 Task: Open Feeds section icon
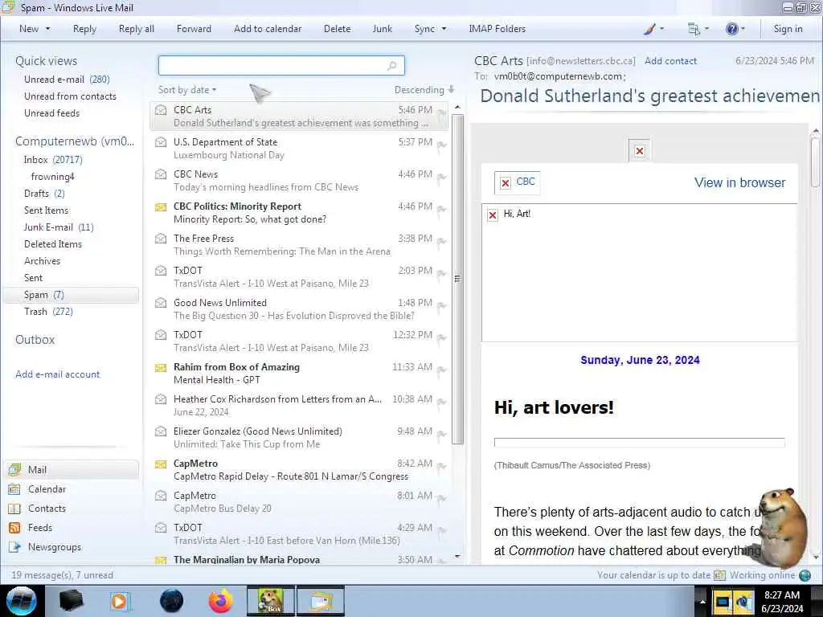pos(14,528)
